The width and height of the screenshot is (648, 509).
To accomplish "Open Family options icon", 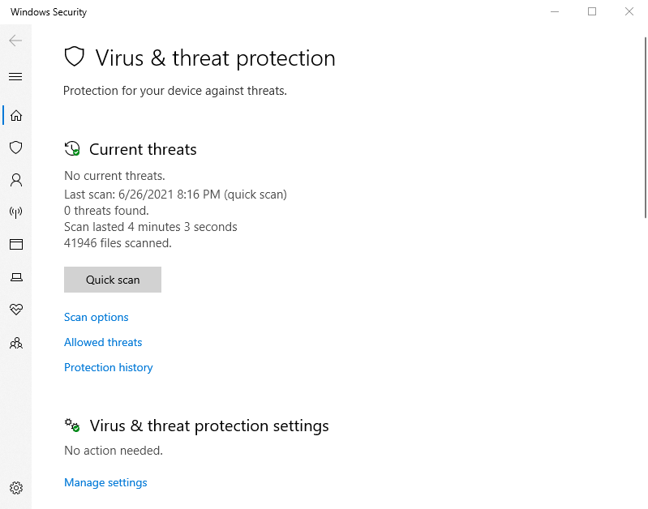I will coord(15,343).
